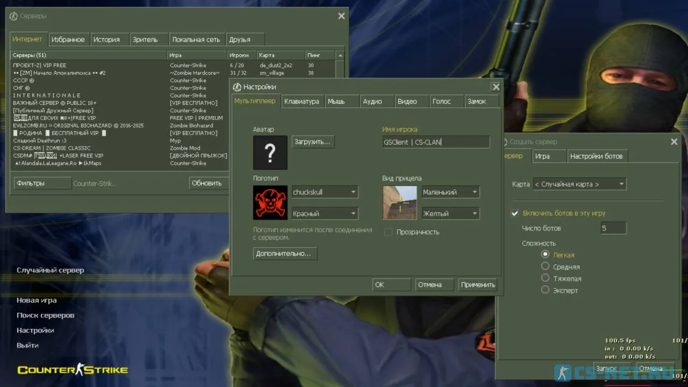Open Избранное tab in Серверы window

(x=68, y=39)
